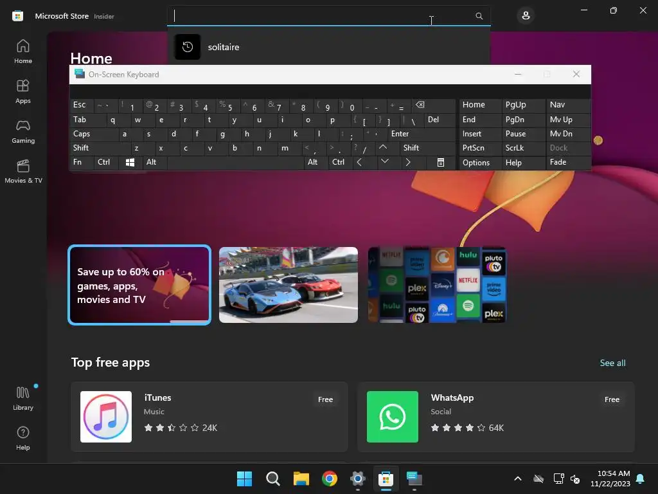Go to Gaming in the sidebar
This screenshot has width=658, height=494.
click(23, 131)
